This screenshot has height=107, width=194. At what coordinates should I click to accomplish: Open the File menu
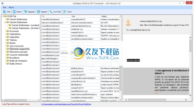(x=5, y=7)
